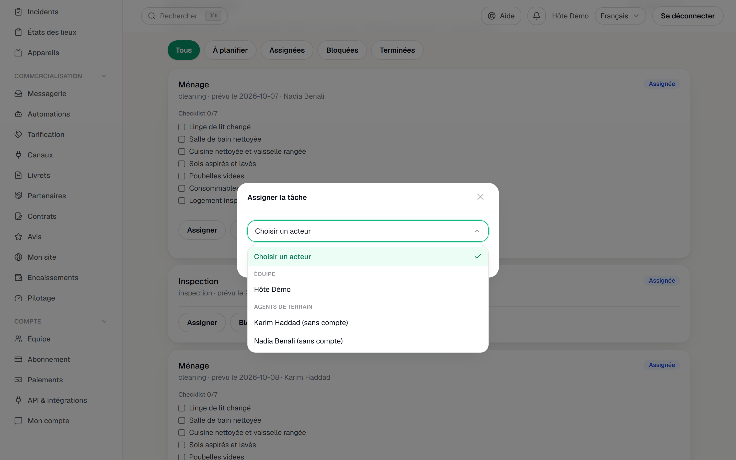The image size is (736, 460).
Task: Click the Avis star icon
Action: tap(18, 237)
